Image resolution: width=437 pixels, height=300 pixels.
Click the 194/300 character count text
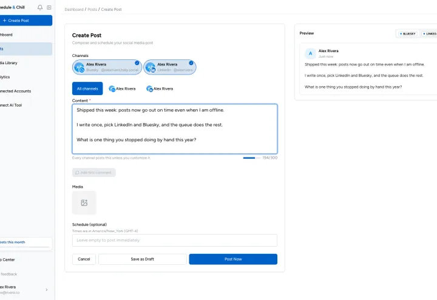[269, 158]
